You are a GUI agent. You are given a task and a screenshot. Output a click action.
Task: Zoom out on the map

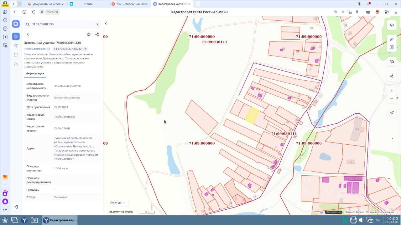(x=392, y=98)
